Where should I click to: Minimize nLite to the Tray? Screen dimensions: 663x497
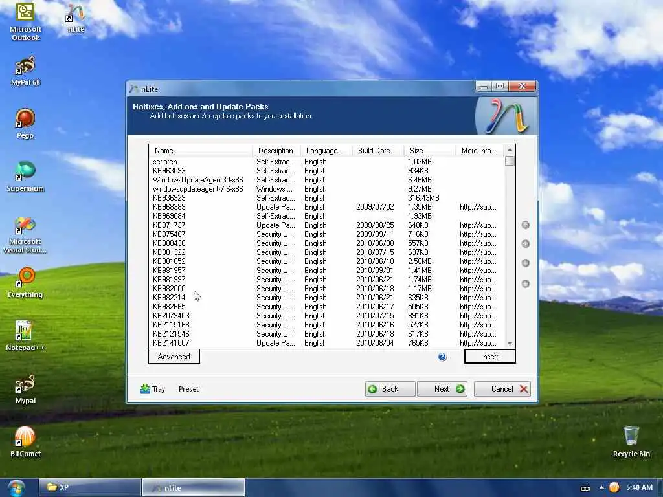click(x=152, y=389)
